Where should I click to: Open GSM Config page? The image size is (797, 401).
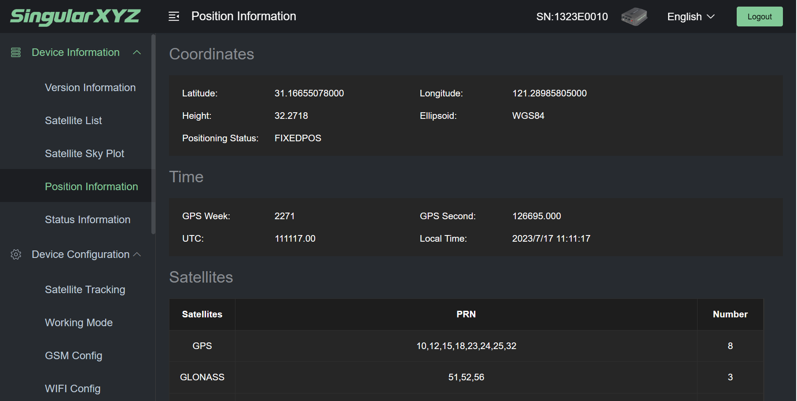(x=73, y=356)
